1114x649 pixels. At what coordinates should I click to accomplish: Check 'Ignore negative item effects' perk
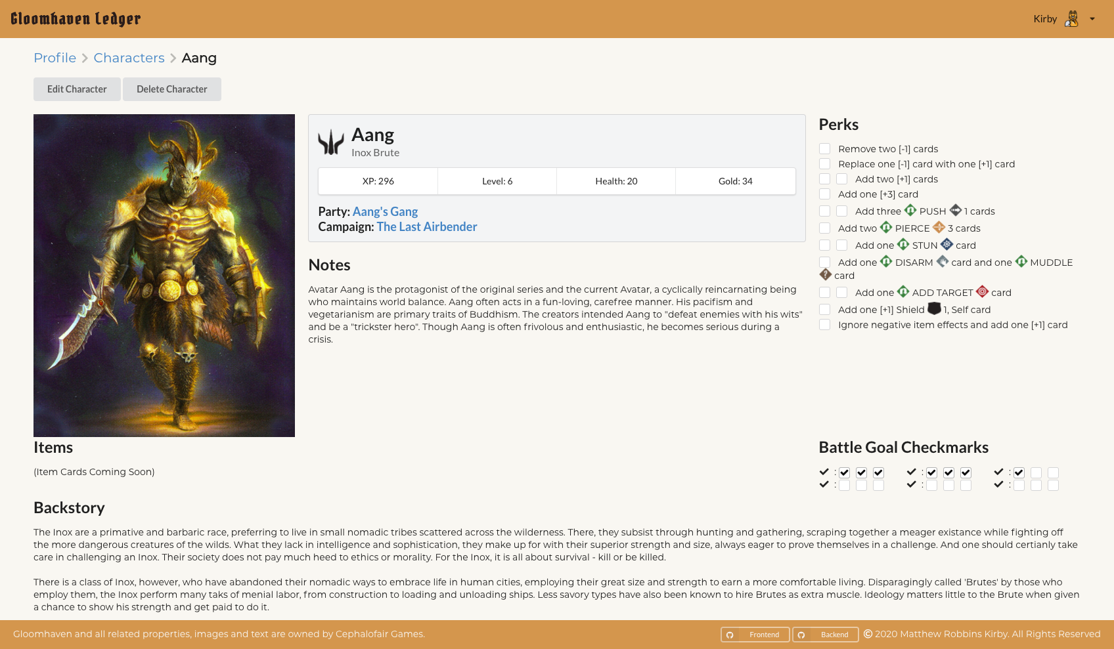click(x=825, y=324)
